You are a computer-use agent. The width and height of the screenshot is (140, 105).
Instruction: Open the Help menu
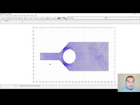point(36,16)
